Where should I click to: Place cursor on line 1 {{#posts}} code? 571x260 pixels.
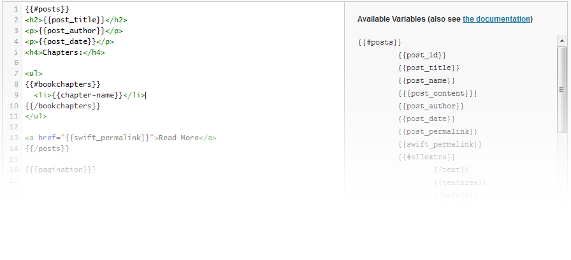(x=47, y=9)
